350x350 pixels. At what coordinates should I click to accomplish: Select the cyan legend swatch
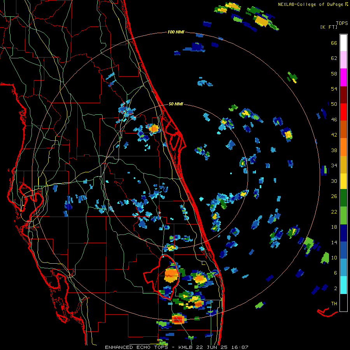point(343,285)
